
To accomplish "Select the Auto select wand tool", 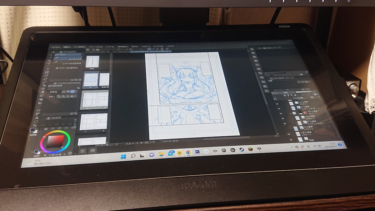I will click(x=47, y=69).
